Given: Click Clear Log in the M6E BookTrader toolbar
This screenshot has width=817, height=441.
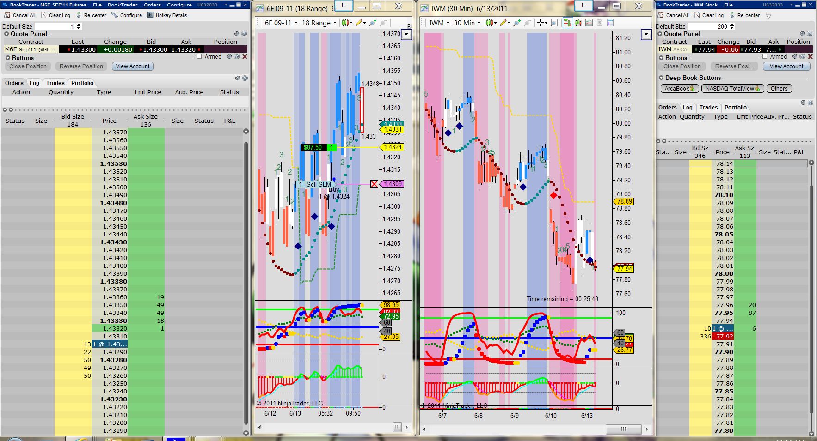Looking at the screenshot, I should coord(56,15).
